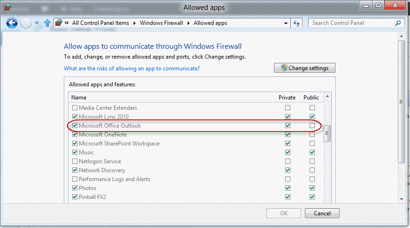This screenshot has width=410, height=228.
Task: Click the search magnifier icon
Action: (398, 23)
